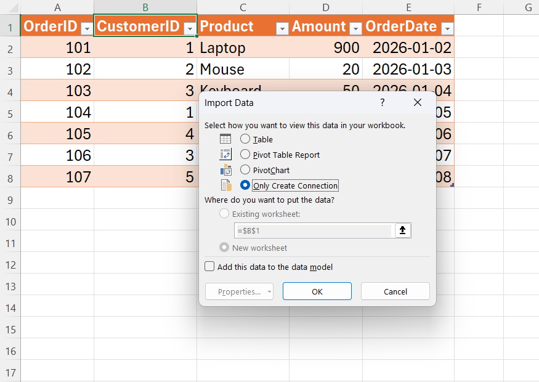This screenshot has height=382, width=539.
Task: Click the Pivot Table Report icon
Action: click(225, 155)
